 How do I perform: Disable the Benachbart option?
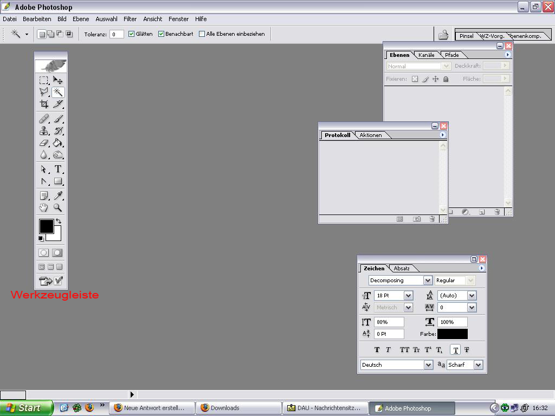(x=161, y=34)
